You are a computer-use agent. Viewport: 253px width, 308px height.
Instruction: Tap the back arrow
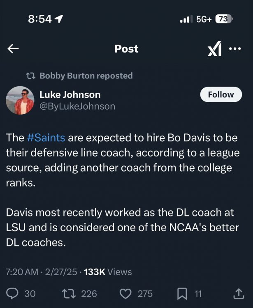[13, 49]
